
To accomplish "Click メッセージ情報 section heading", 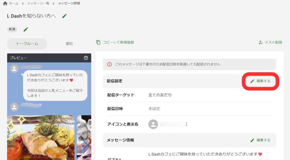I will coord(120,140).
